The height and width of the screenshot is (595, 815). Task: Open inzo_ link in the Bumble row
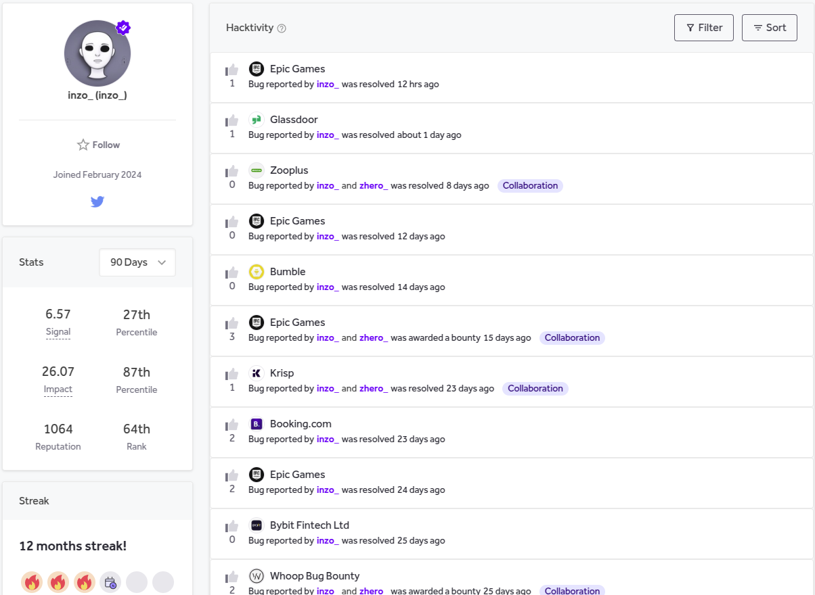[x=328, y=287]
